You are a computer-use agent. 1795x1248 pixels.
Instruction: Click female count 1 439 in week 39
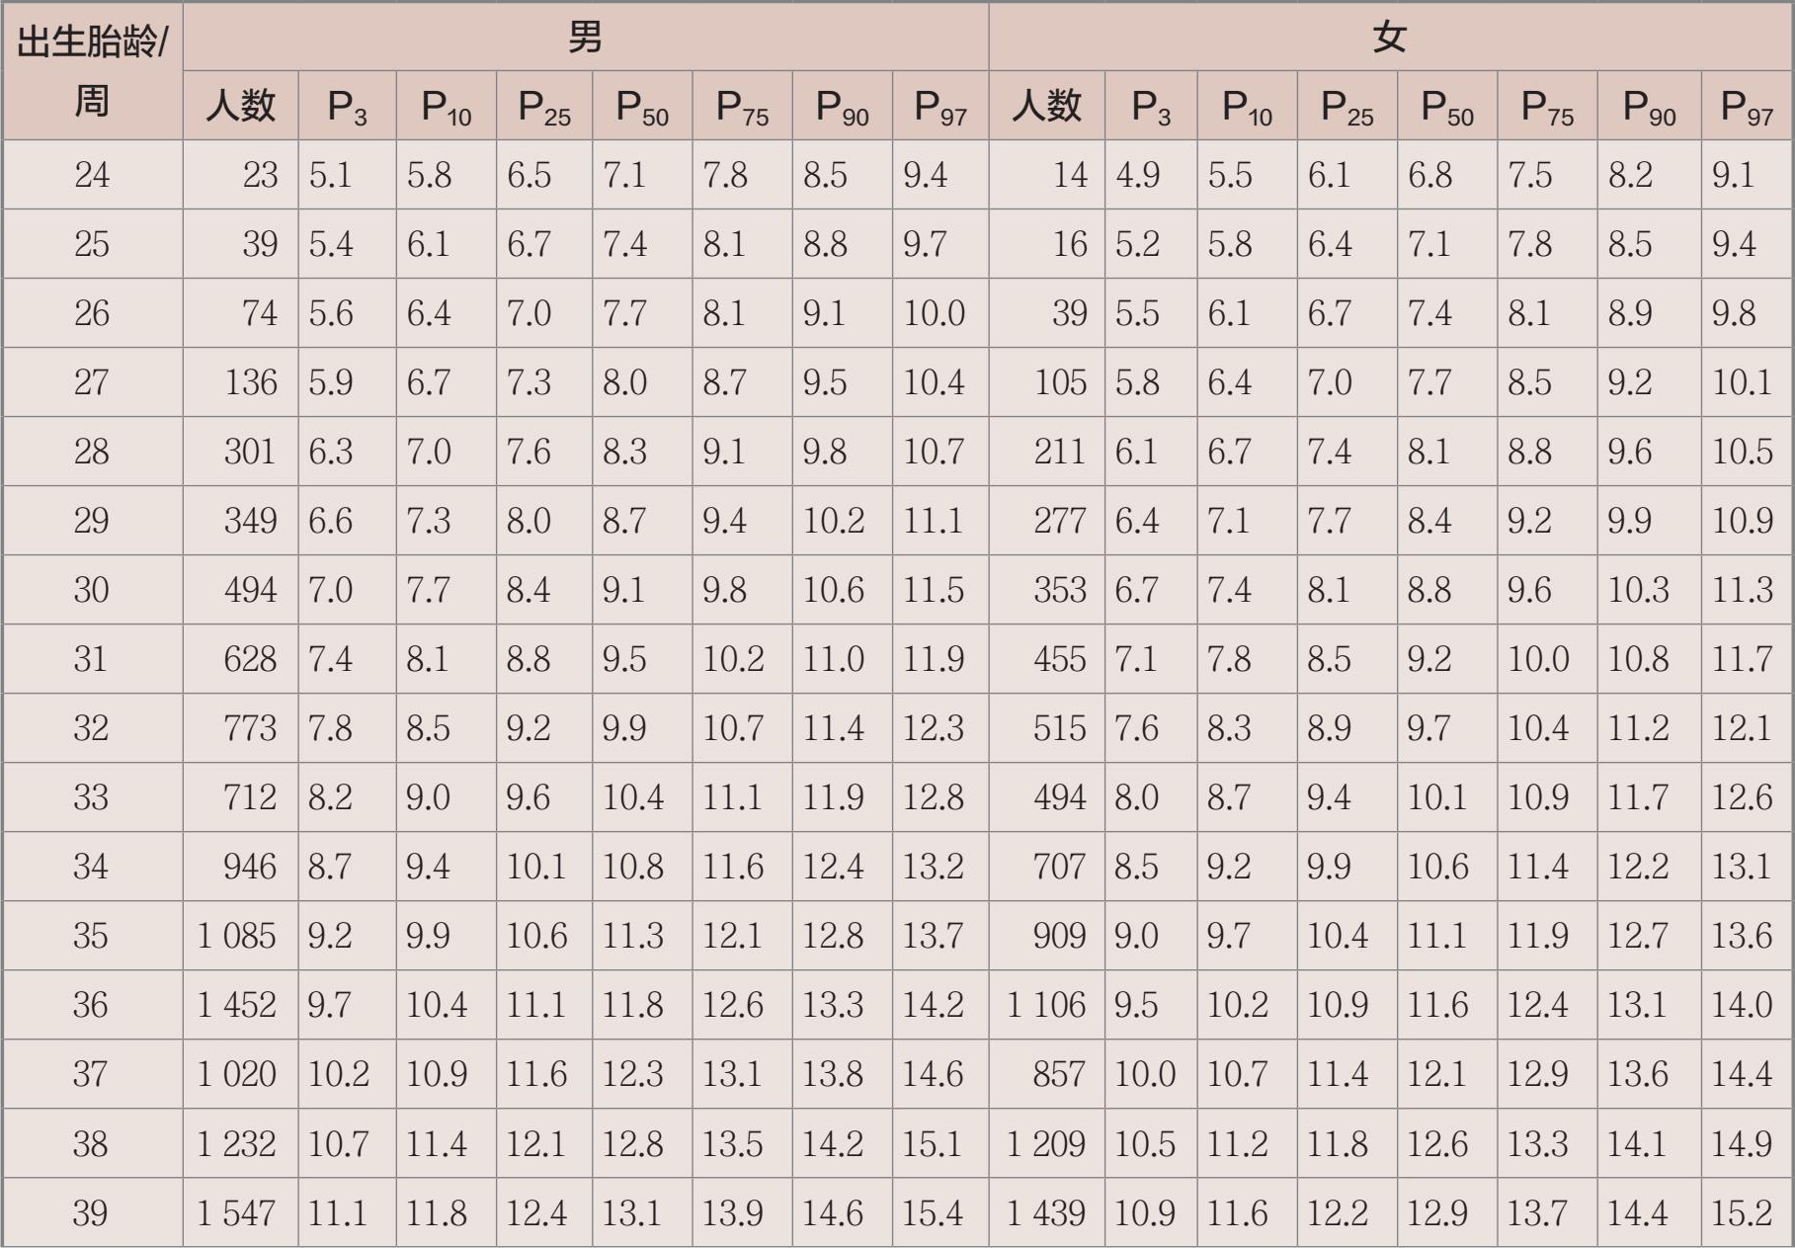click(x=1046, y=1212)
